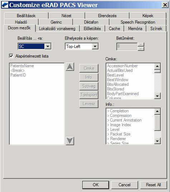
Task: Click up arrow of Info list scrollbar
Action: coord(157,111)
